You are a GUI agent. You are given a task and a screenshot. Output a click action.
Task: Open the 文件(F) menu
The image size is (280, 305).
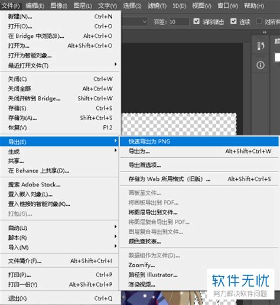[x=11, y=6]
